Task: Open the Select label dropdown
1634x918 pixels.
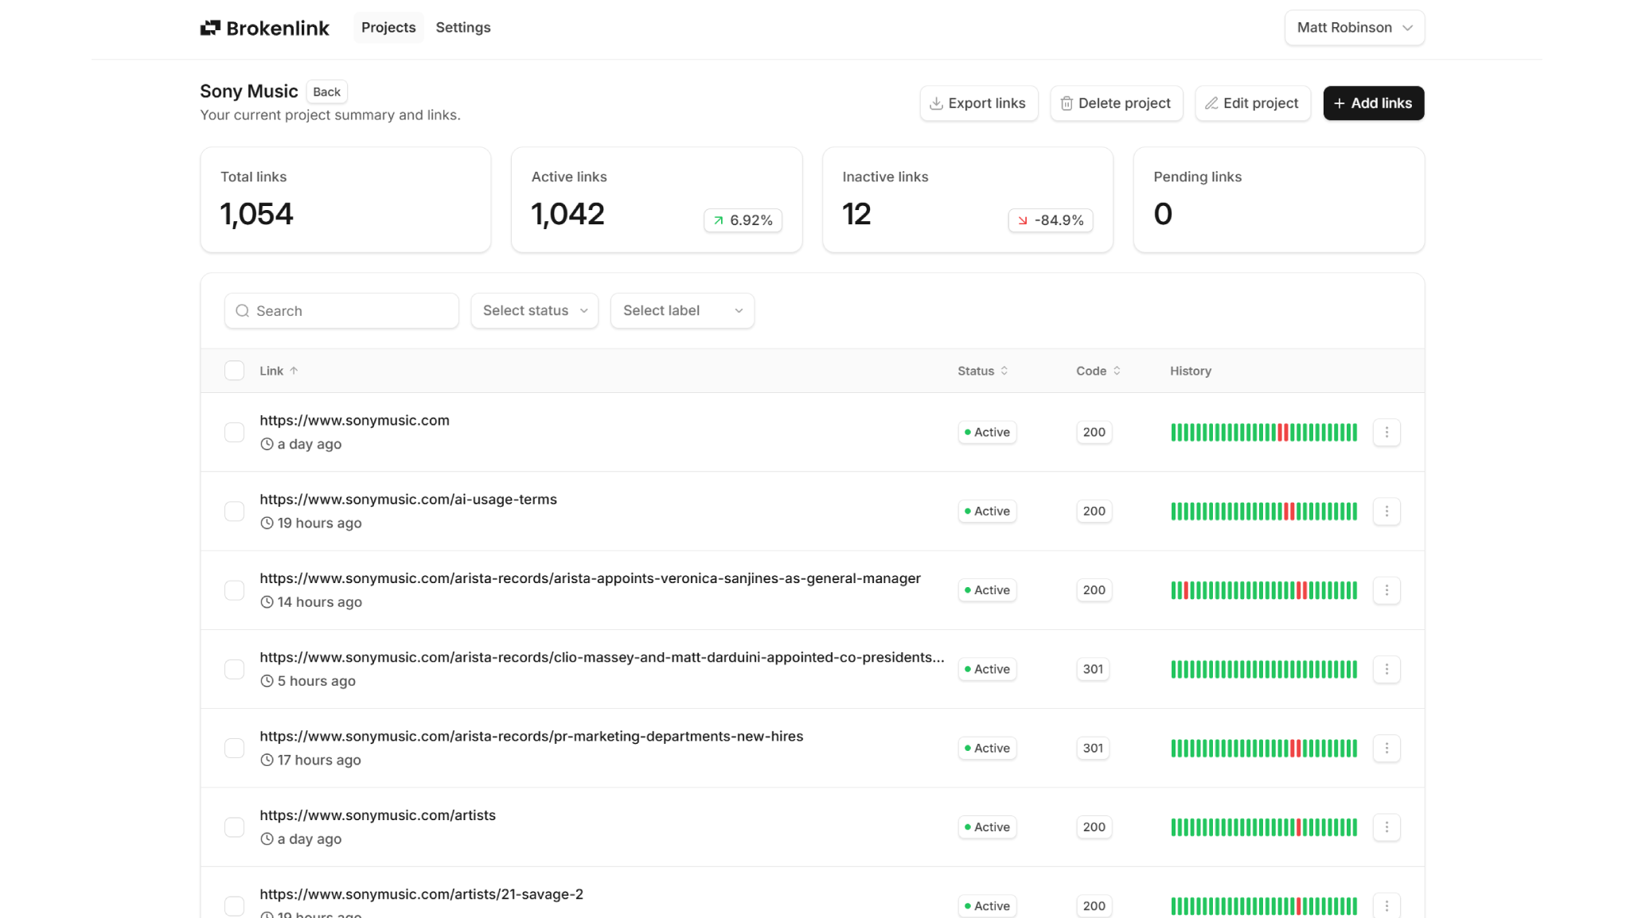Action: pyautogui.click(x=682, y=311)
